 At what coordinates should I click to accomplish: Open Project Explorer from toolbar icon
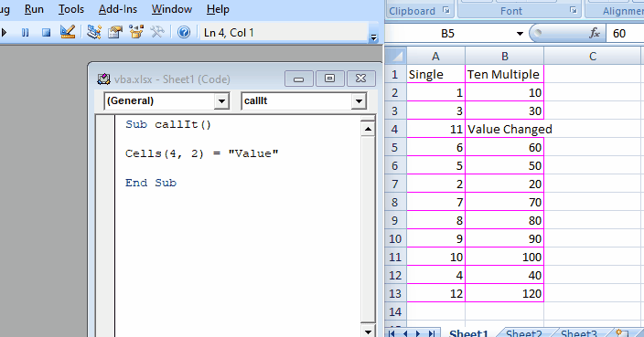coord(94,32)
